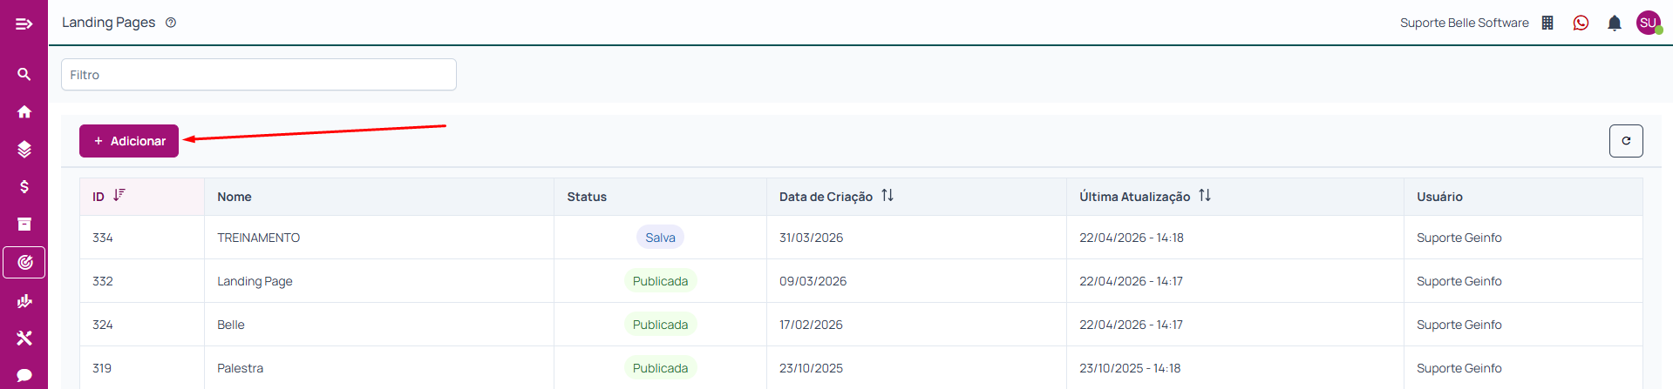Open notifications bell icon
The image size is (1673, 389).
[x=1614, y=23]
